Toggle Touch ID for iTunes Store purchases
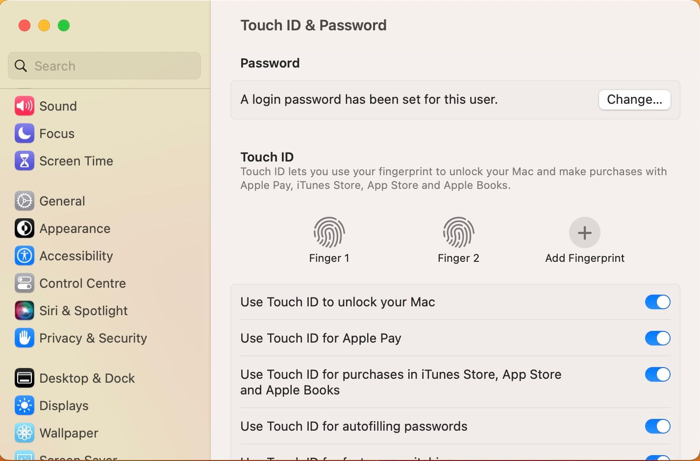 657,374
